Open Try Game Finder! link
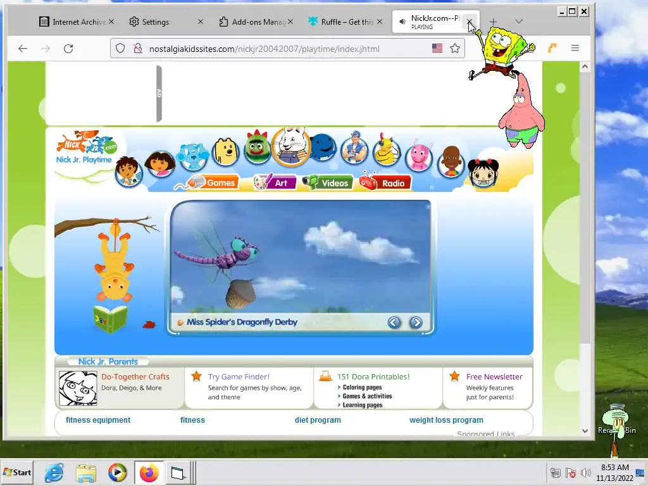 coord(239,377)
